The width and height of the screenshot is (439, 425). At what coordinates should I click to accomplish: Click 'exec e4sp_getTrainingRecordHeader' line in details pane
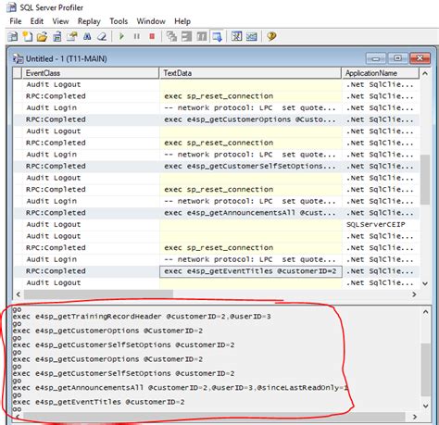tap(142, 317)
